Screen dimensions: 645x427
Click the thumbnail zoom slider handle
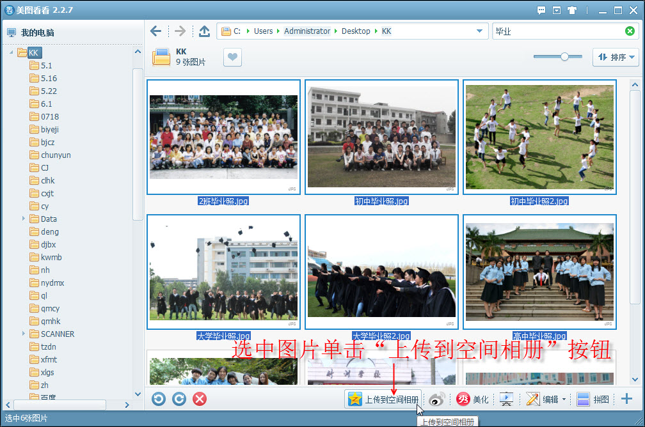(565, 57)
